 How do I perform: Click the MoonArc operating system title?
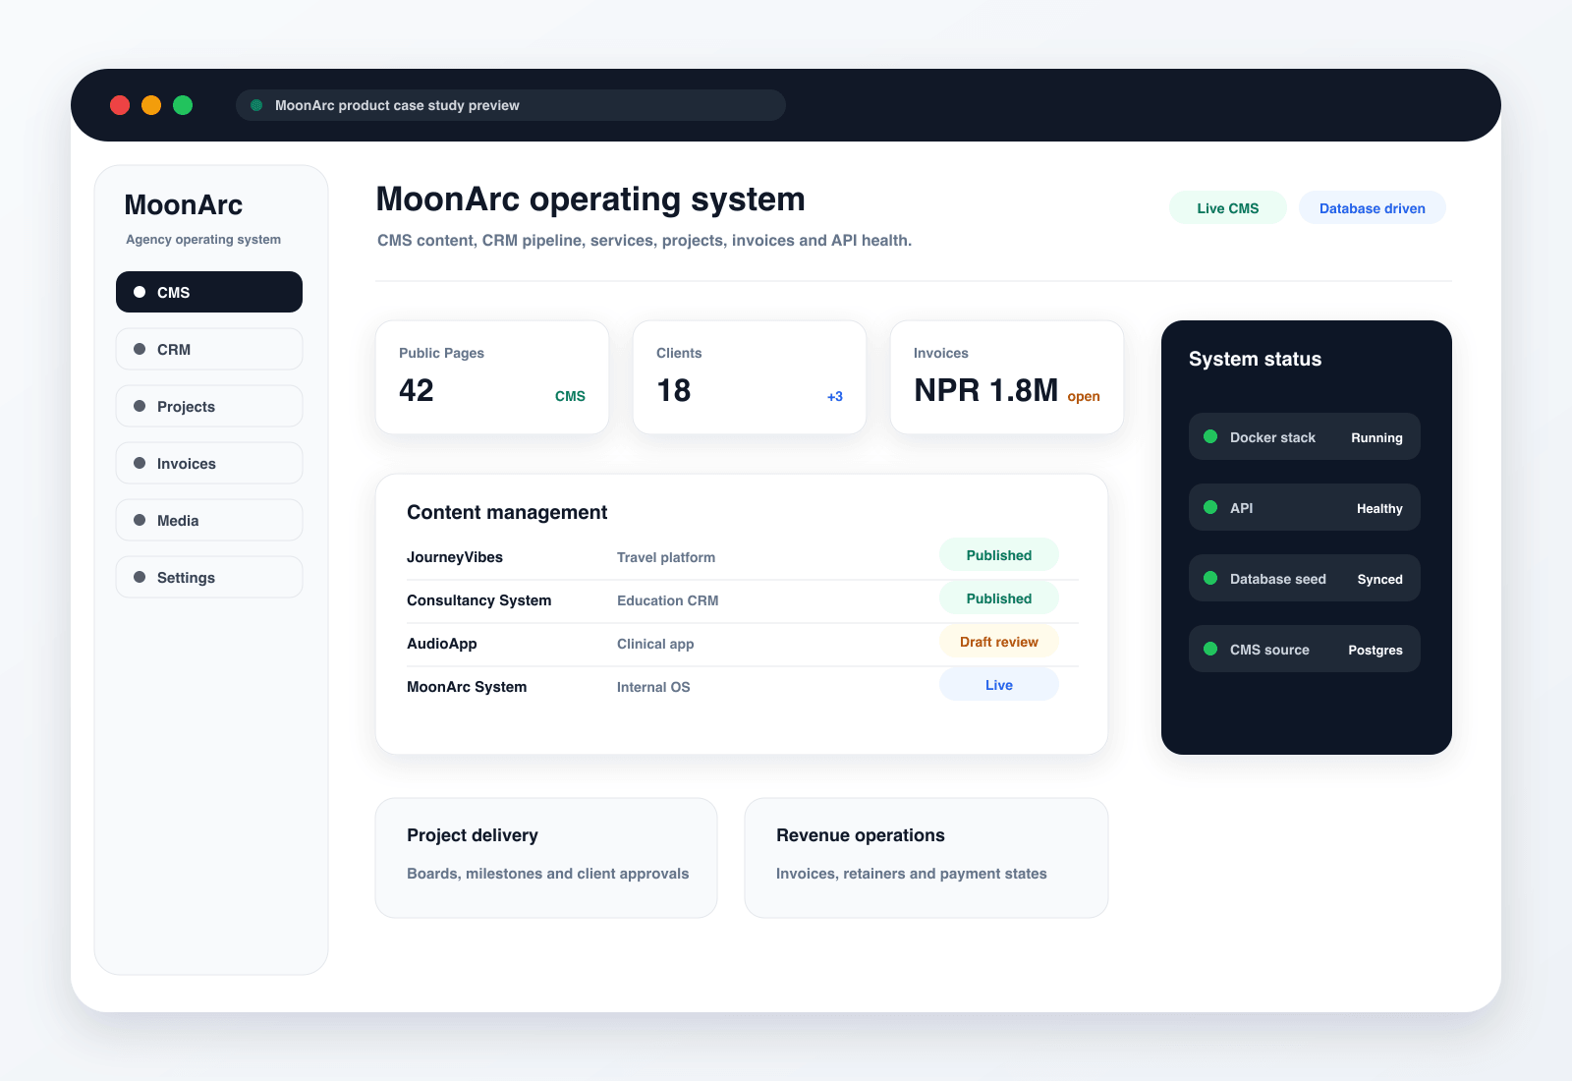pos(590,199)
